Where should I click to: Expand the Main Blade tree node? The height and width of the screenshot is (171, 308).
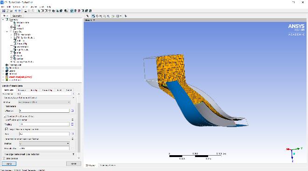(11, 34)
